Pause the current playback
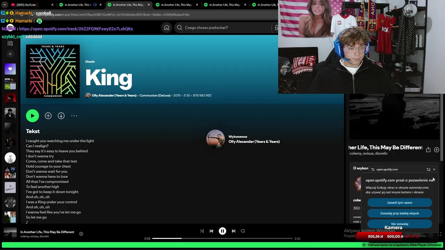Image resolution: width=445 pixels, height=250 pixels. pos(222,231)
